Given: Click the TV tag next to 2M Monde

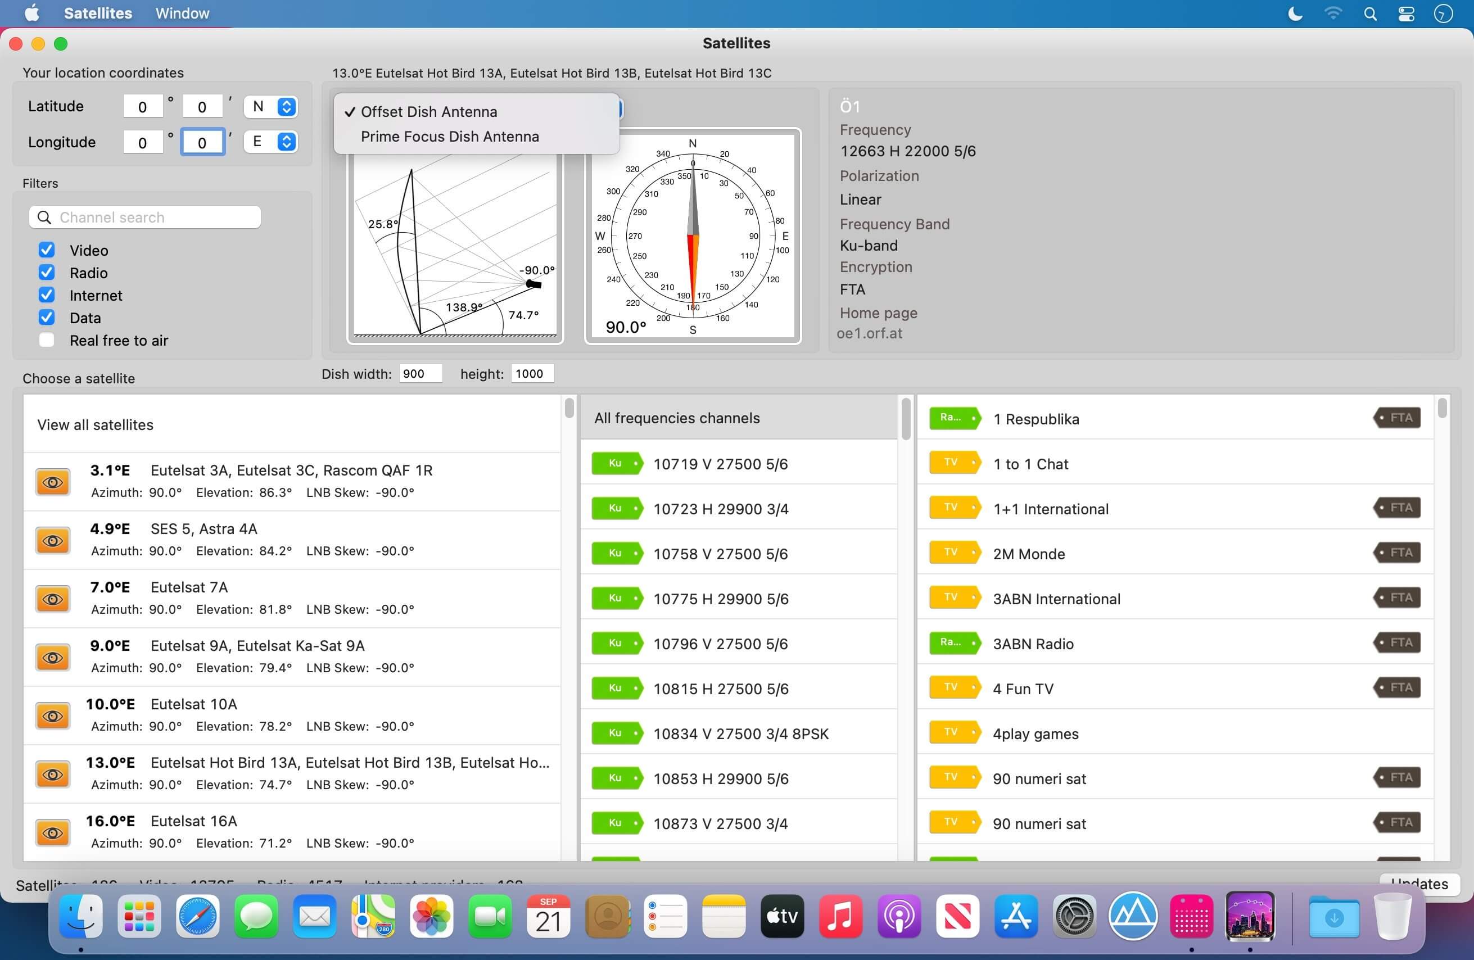Looking at the screenshot, I should (955, 553).
